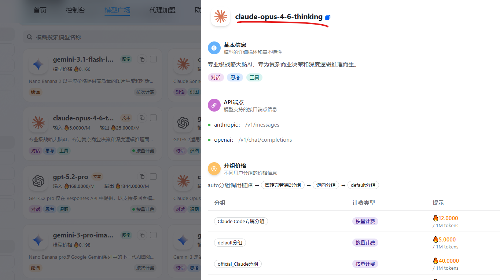
Task: Tick the checkbox on gemini-3.1-flash-i... card
Action: 153,59
